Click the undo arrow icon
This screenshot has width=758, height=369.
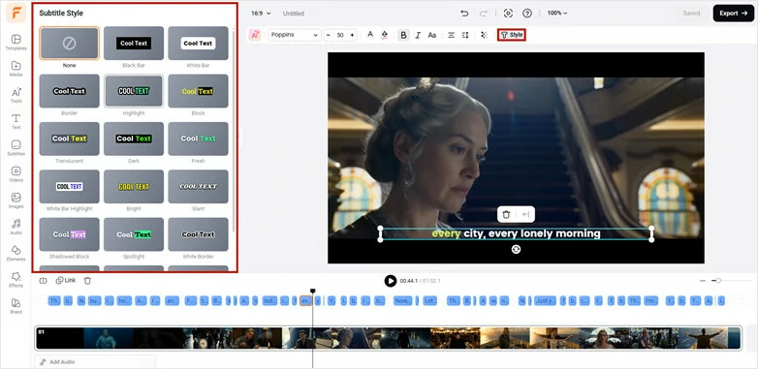(x=464, y=14)
